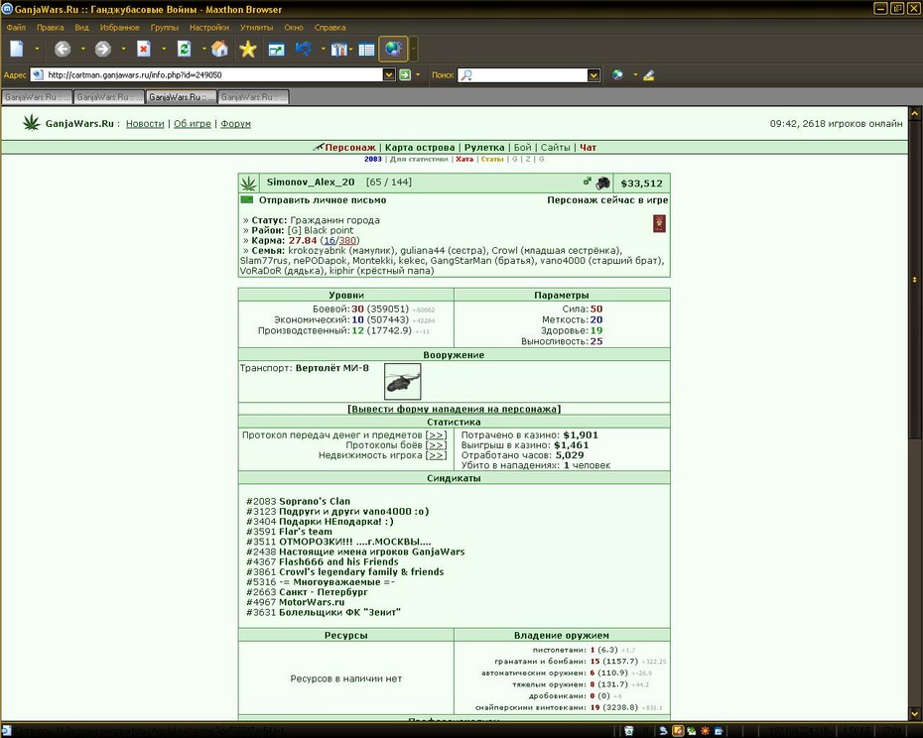
Task: Open the Избранное menu
Action: click(x=119, y=27)
